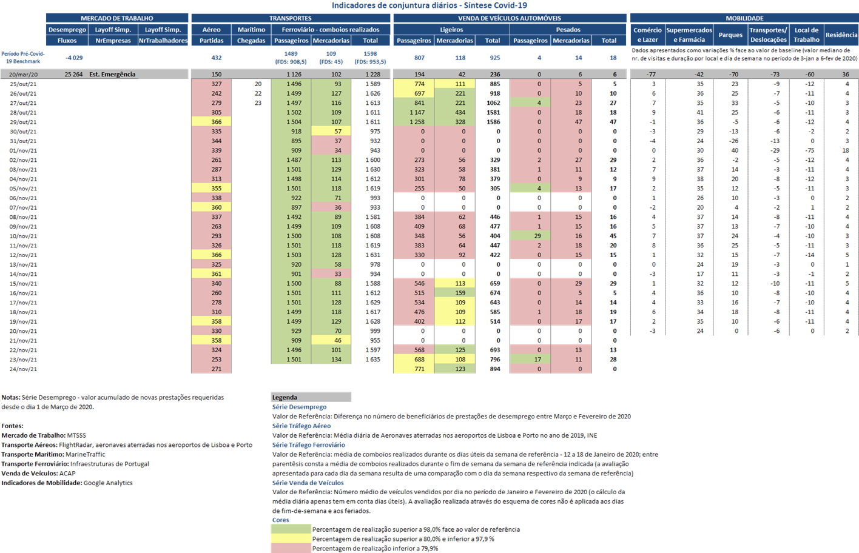The width and height of the screenshot is (859, 553).
Task: Click Série Tráfego Aéreo legend heading
Action: click(x=301, y=426)
